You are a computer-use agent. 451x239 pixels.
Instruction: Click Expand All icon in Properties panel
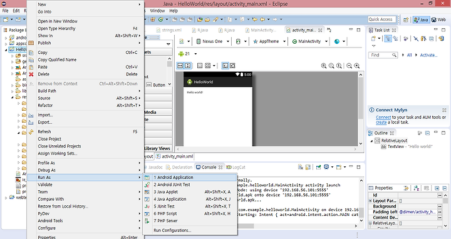(437, 188)
